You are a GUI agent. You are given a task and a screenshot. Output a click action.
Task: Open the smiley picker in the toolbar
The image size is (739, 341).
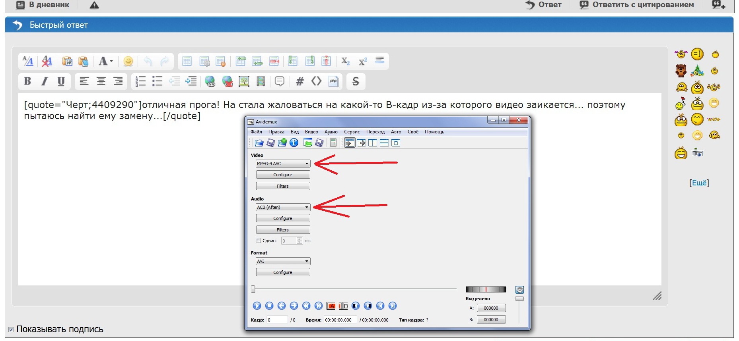click(128, 61)
